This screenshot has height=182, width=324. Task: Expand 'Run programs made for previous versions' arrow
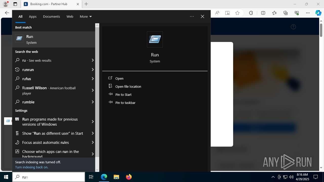(93, 122)
